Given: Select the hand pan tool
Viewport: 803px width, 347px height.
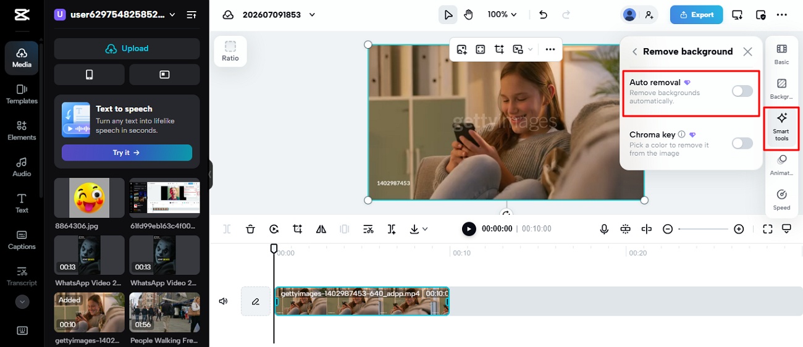Looking at the screenshot, I should tap(468, 15).
